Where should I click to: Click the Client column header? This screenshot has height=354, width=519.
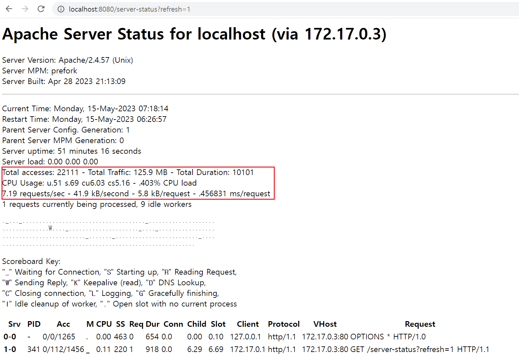point(248,324)
